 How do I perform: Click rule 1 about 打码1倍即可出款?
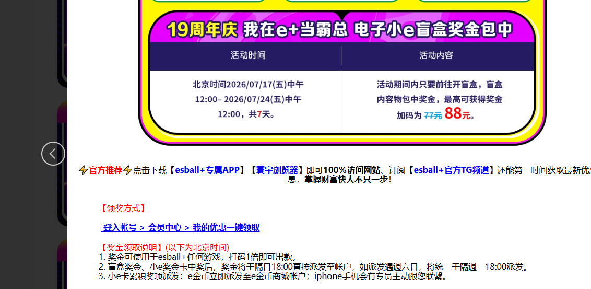[x=198, y=257]
